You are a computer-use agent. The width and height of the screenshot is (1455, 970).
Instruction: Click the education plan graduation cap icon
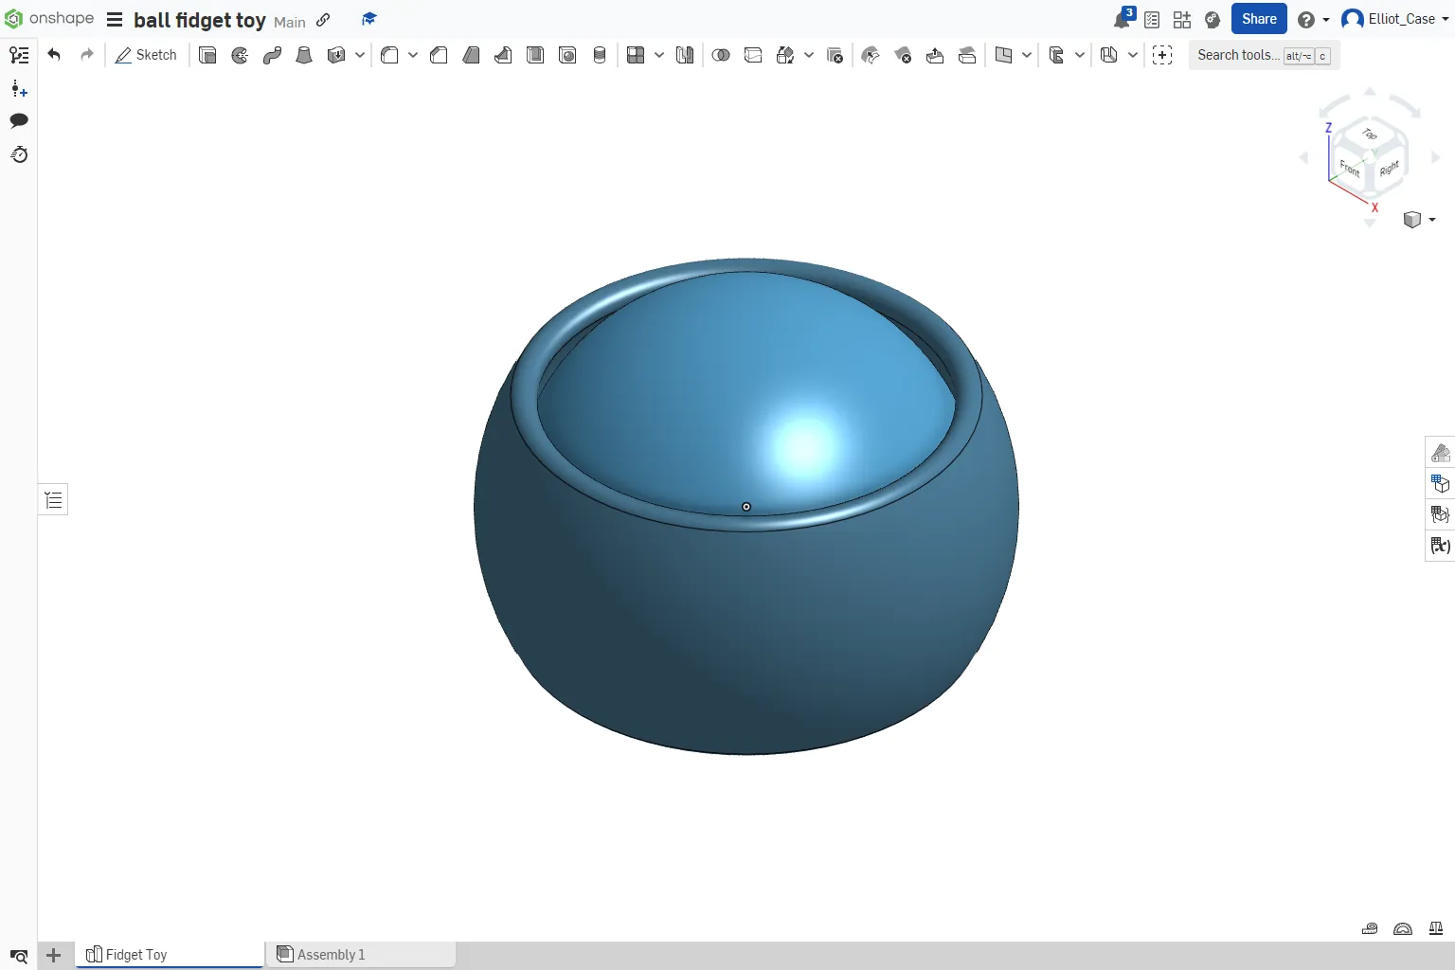click(x=369, y=19)
